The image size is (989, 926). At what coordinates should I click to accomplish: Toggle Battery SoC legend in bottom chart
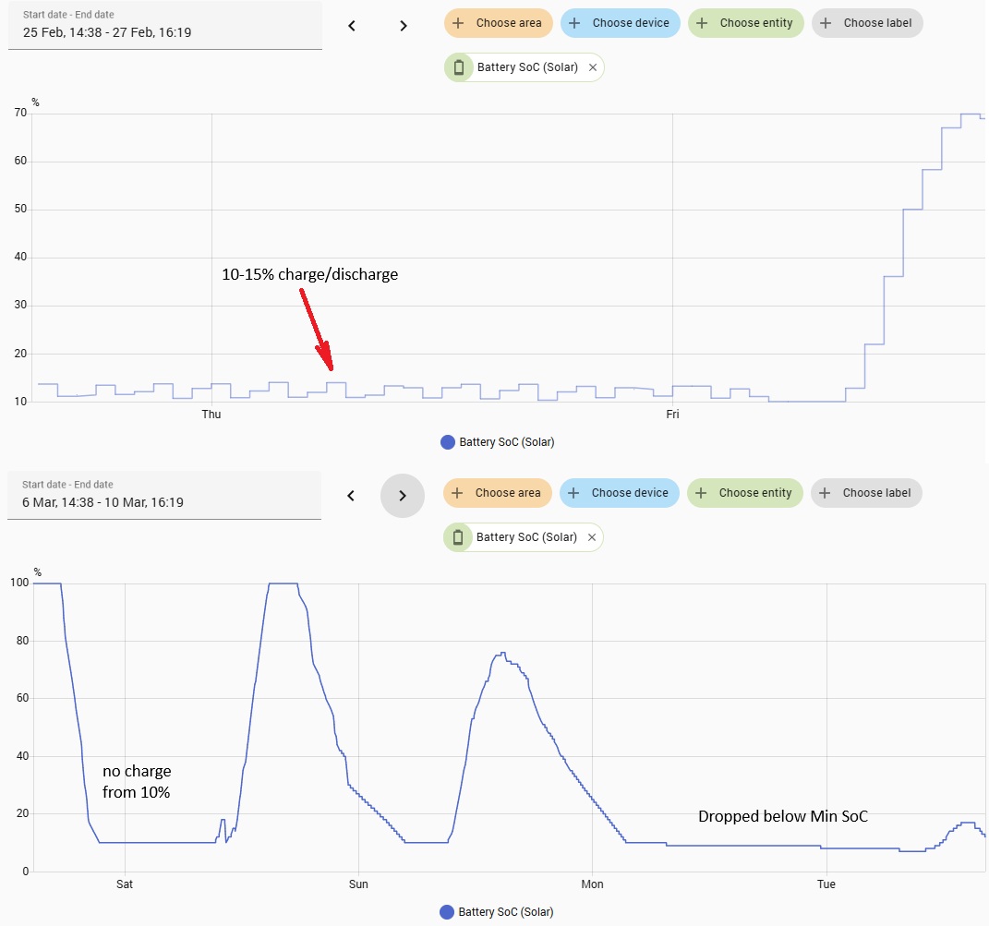click(497, 912)
